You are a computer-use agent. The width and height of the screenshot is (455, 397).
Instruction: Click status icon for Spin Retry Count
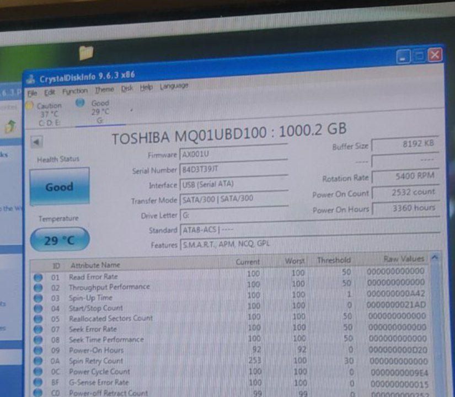coord(38,361)
